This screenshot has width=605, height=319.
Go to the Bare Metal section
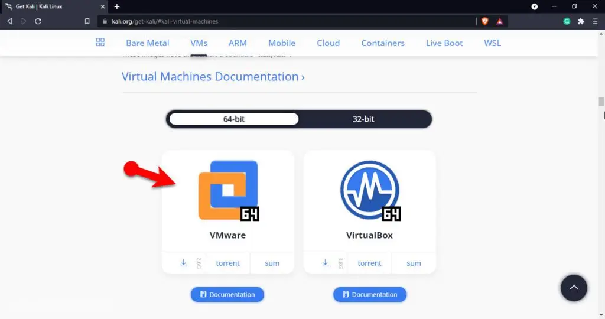(x=147, y=43)
